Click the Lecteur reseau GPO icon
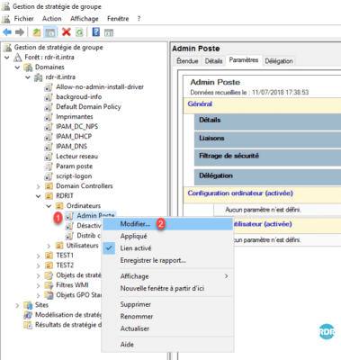The image size is (341, 360). [49, 157]
